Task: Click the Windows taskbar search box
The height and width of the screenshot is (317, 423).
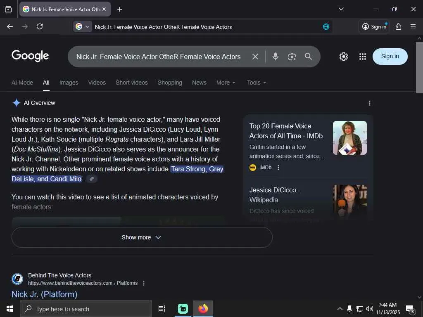Action: point(86,309)
